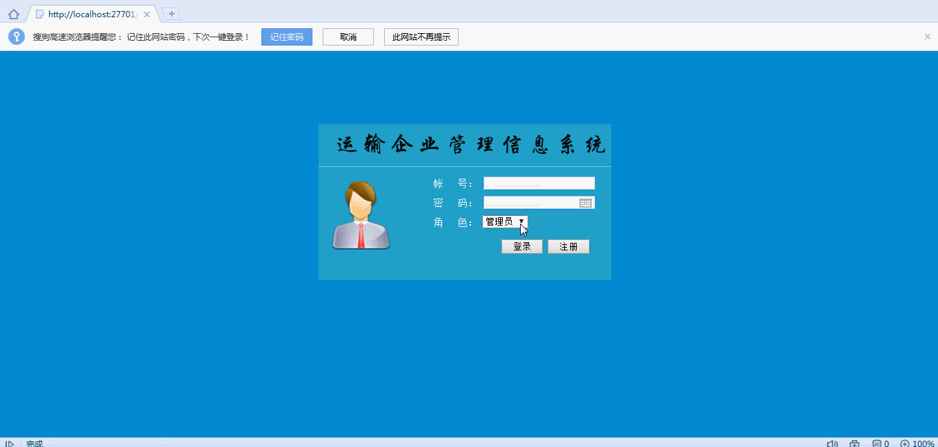938x447 pixels.
Task: Click the webpage icon in the address bar
Action: point(40,13)
